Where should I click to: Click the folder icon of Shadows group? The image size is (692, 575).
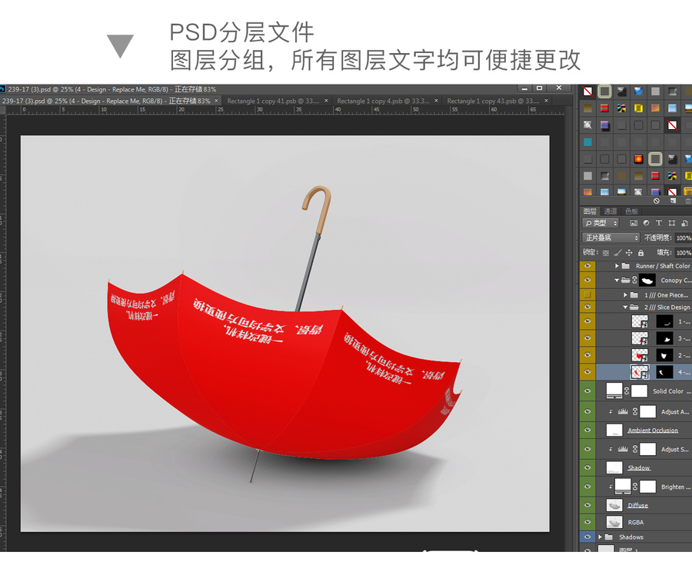pos(609,537)
